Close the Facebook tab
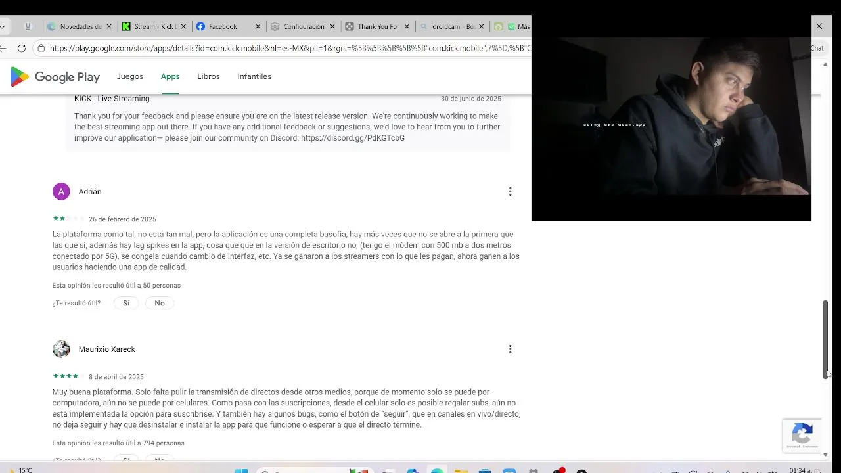 [x=258, y=26]
